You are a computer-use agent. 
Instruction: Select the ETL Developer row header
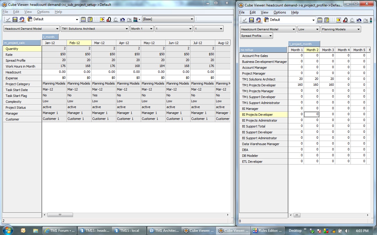coord(264,162)
